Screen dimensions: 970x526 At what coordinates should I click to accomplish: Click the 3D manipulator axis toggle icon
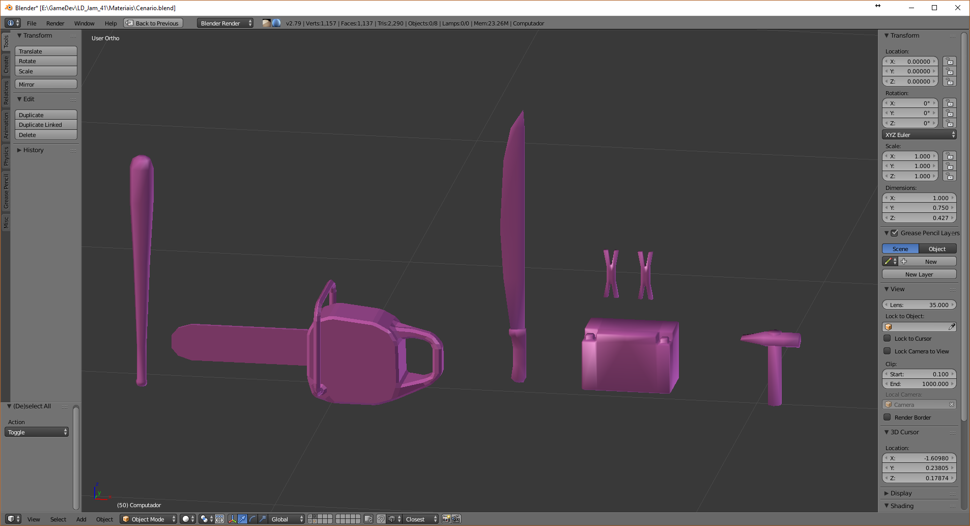tap(233, 519)
